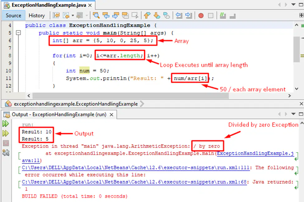Open the Back history dropdown arrow

(73, 16)
